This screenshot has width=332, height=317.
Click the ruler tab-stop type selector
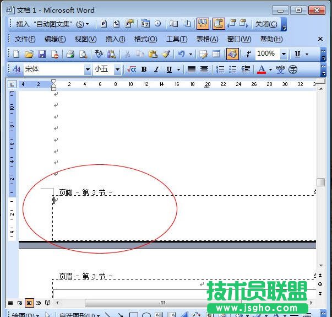click(x=12, y=84)
